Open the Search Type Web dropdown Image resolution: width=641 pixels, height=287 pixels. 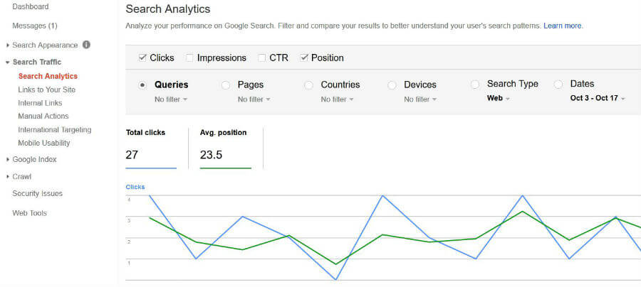499,99
